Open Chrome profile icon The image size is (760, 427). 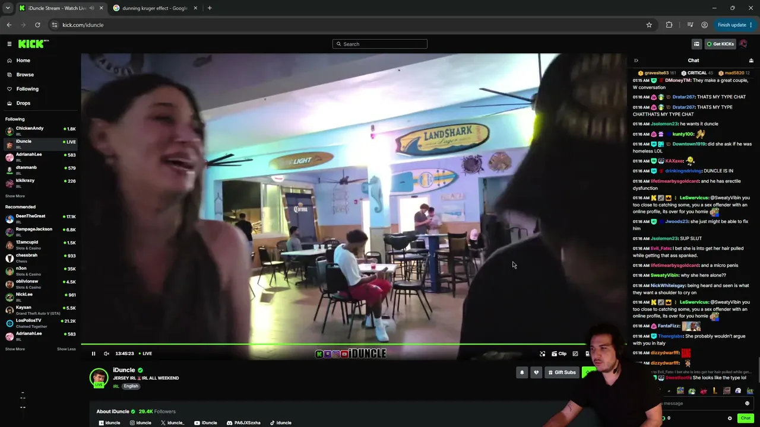pyautogui.click(x=704, y=25)
